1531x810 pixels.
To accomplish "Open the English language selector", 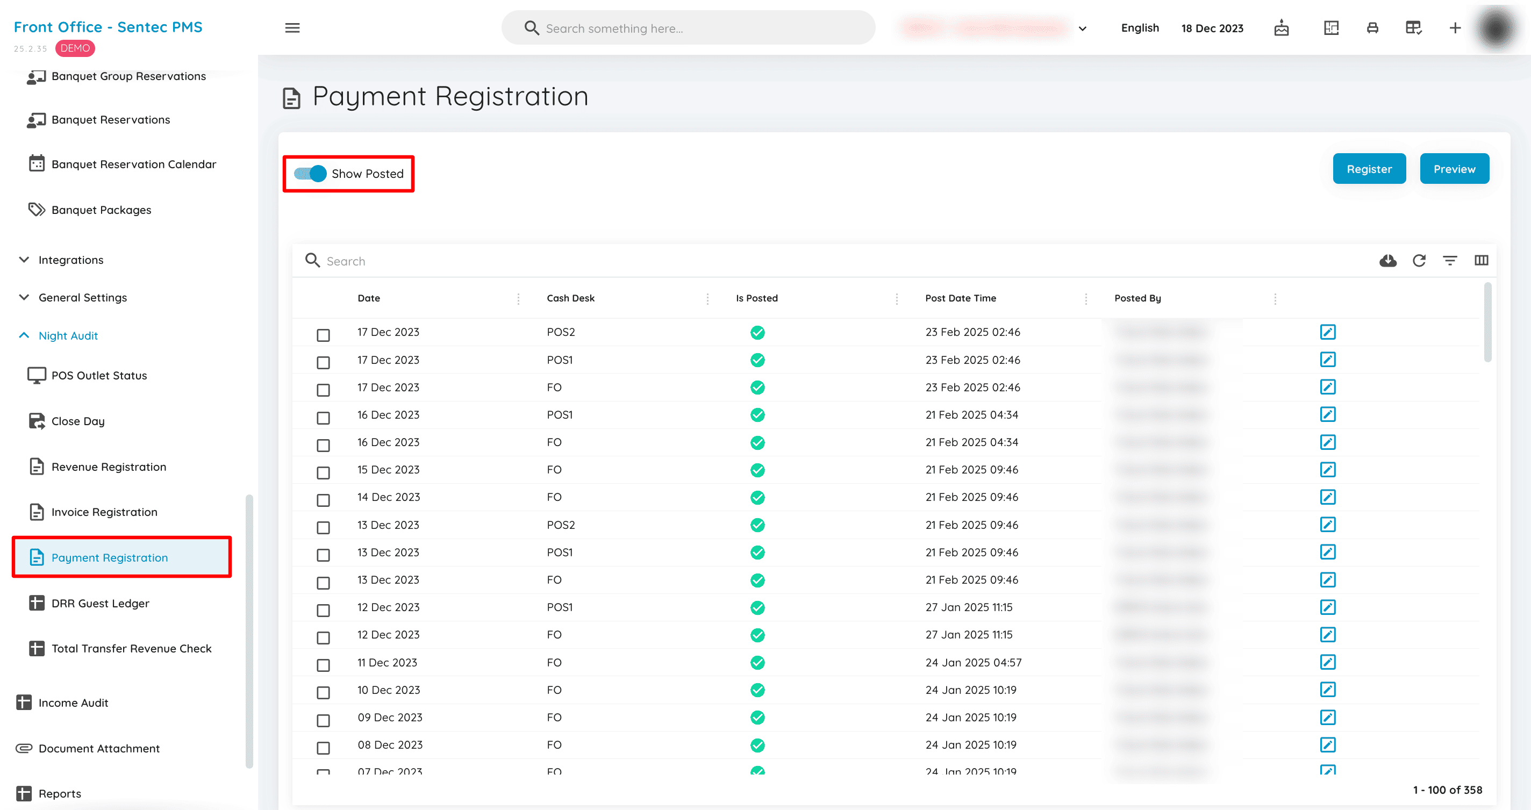I will pyautogui.click(x=1139, y=28).
